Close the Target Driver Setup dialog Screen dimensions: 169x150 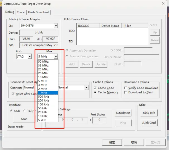click(x=163, y=4)
